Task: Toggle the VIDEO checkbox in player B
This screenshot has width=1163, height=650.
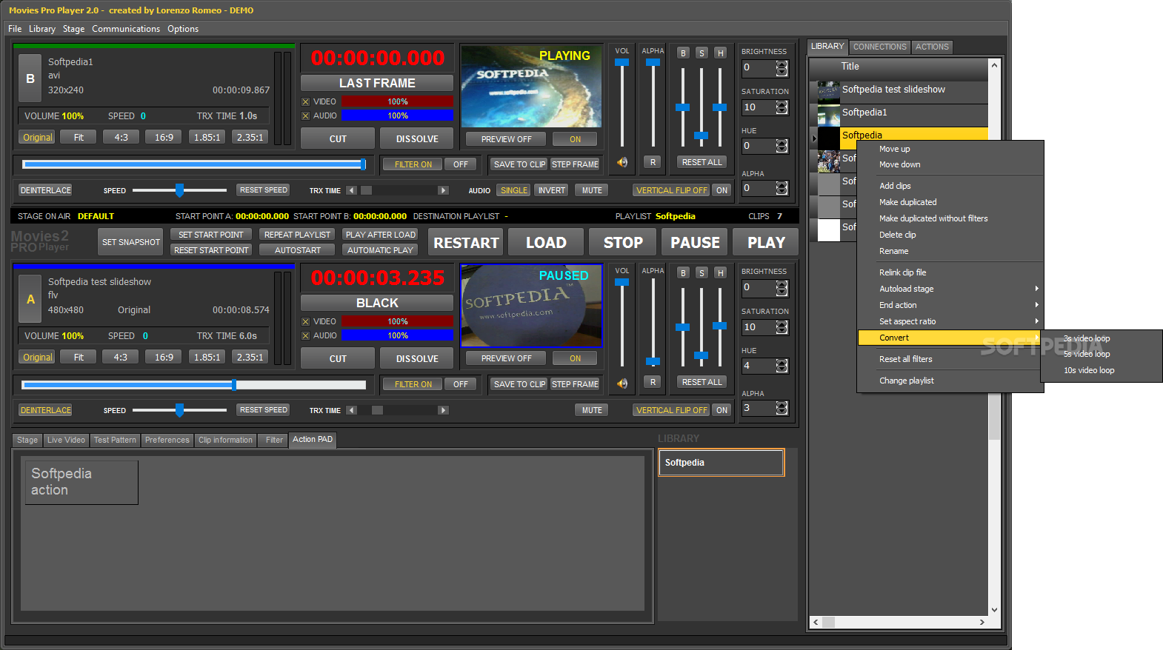Action: tap(305, 101)
